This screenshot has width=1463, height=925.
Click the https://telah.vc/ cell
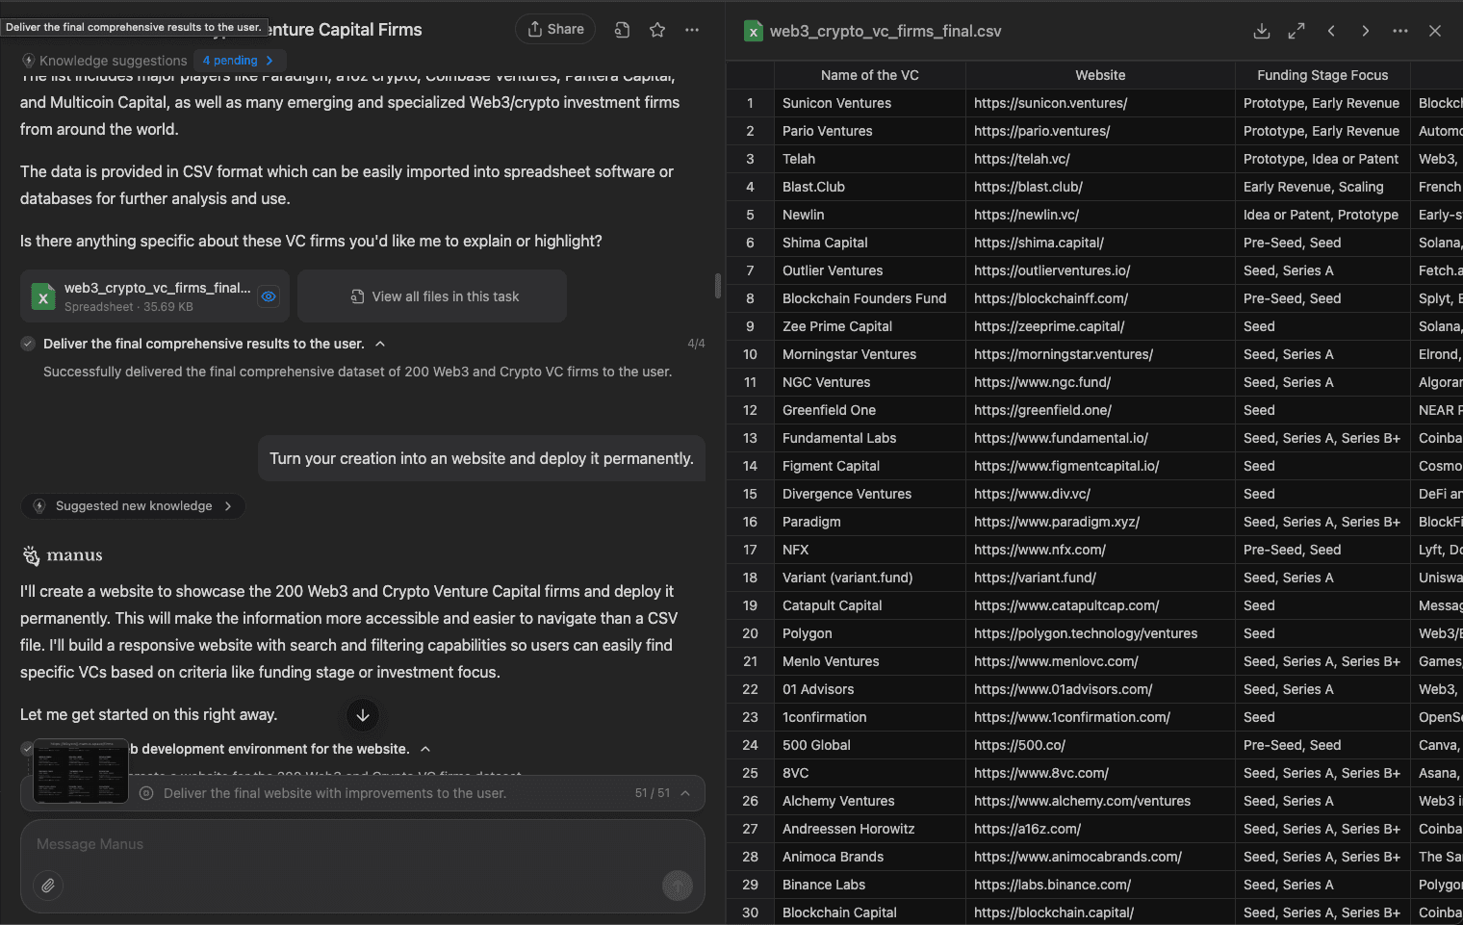pyautogui.click(x=1100, y=159)
